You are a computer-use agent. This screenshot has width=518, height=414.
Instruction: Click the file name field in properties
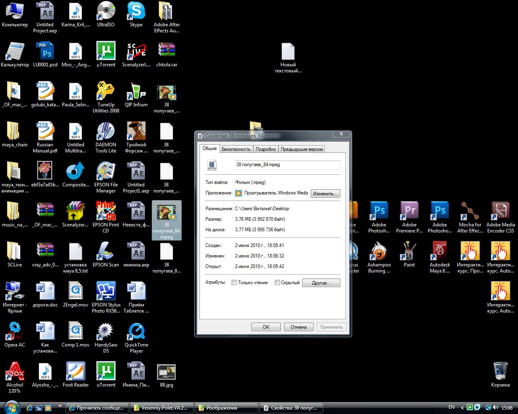288,165
